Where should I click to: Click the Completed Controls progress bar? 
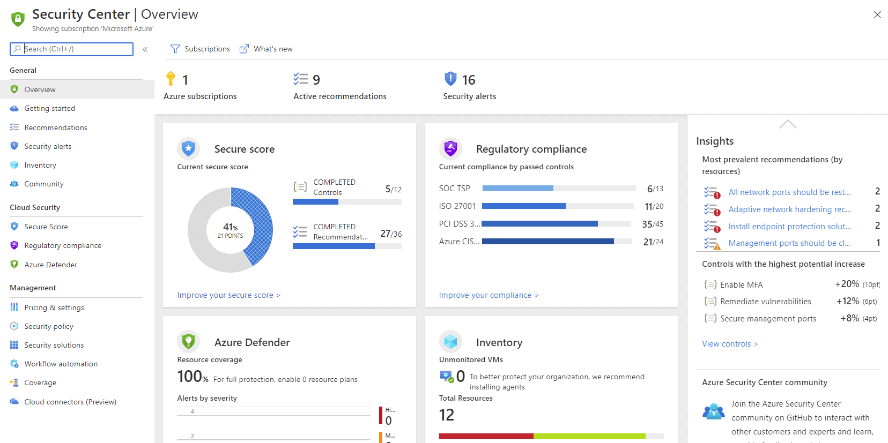coord(347,202)
